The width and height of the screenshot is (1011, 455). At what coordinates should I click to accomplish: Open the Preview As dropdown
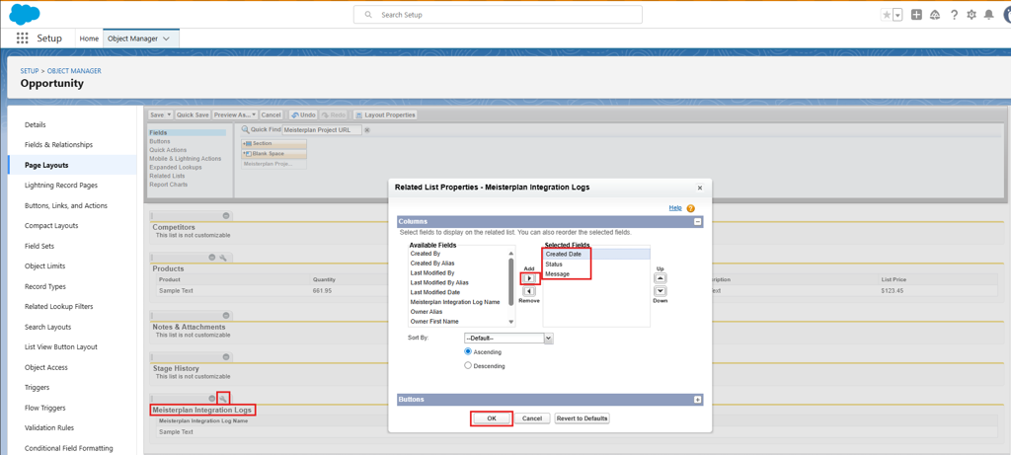pyautogui.click(x=235, y=114)
